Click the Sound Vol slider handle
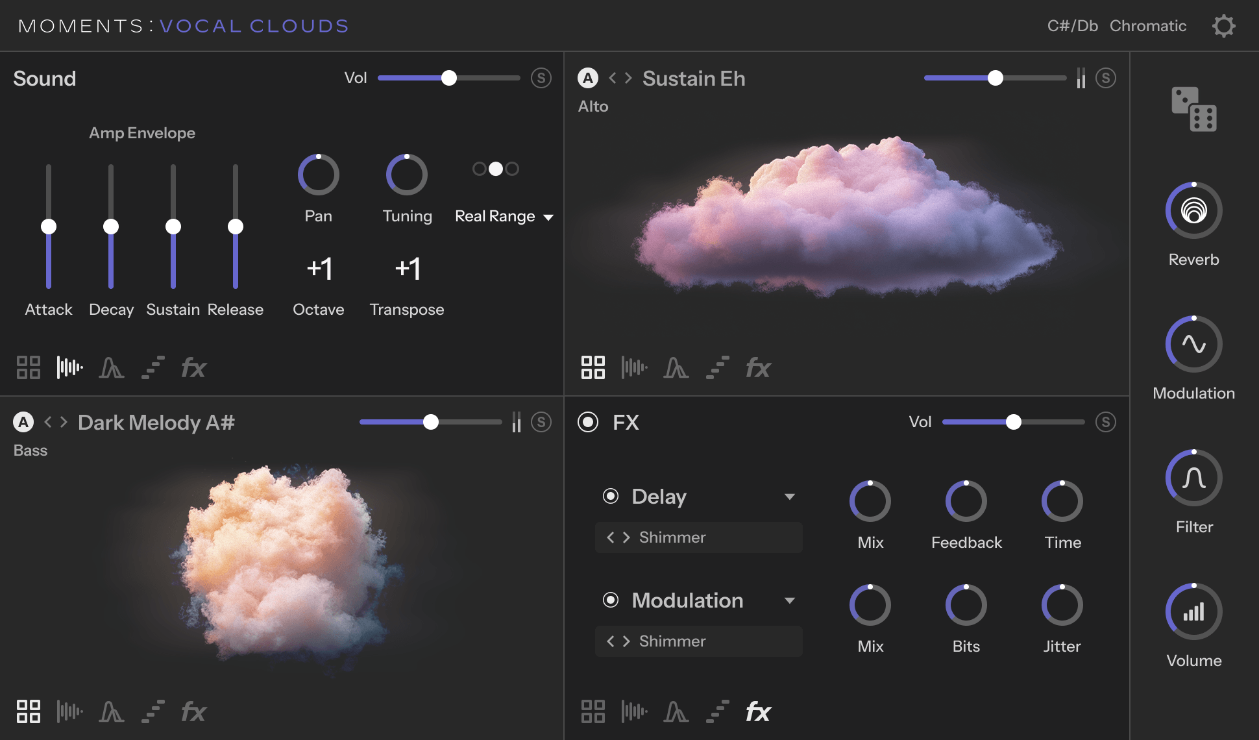Image resolution: width=1259 pixels, height=740 pixels. click(448, 78)
